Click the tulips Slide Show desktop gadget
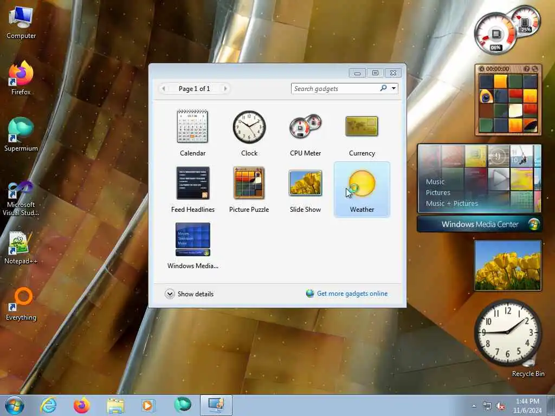The height and width of the screenshot is (416, 555). pos(507,265)
